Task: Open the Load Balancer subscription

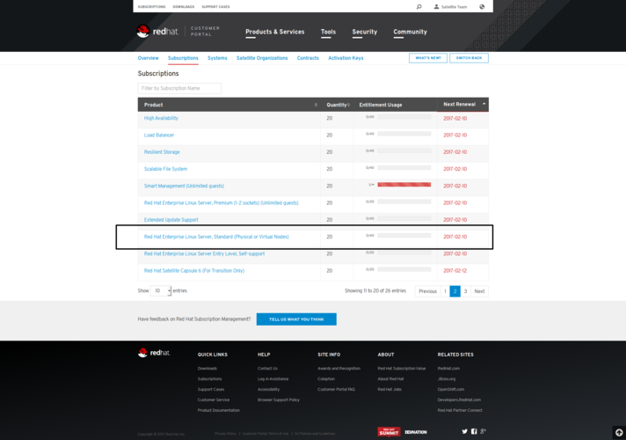Action: click(159, 135)
